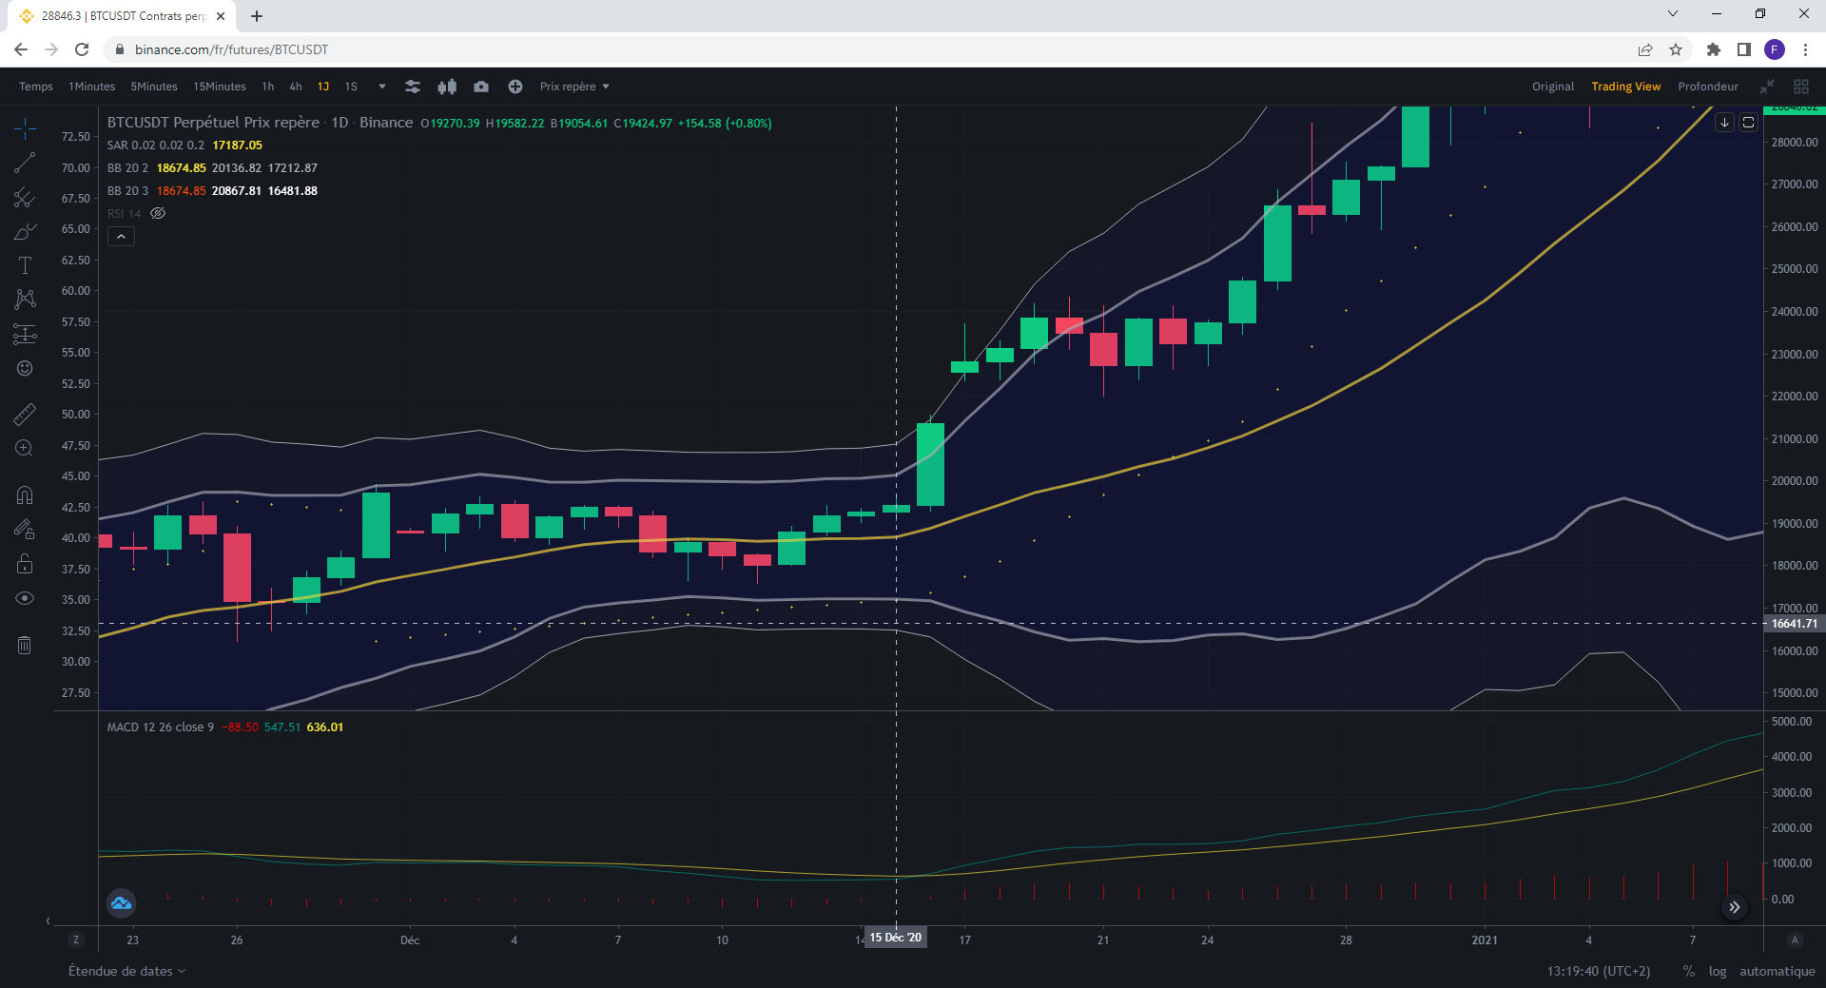Viewport: 1826px width, 988px height.
Task: Select the 15Minutes interval
Action: (x=220, y=87)
